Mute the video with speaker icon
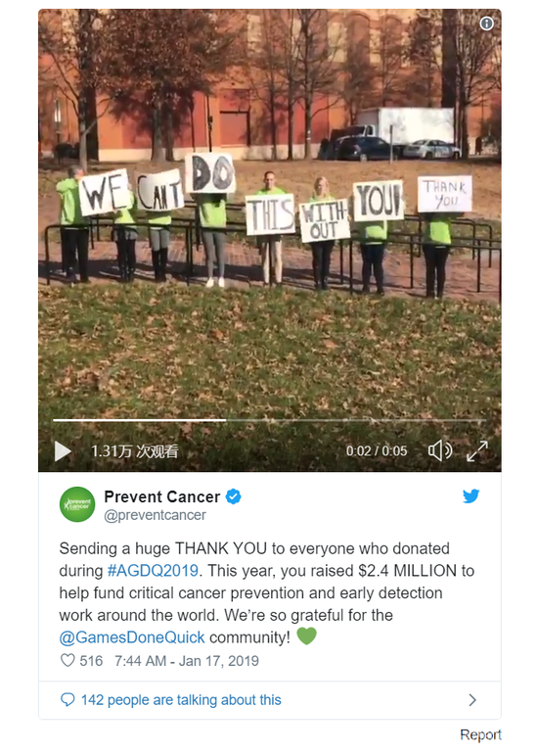538x754 pixels. point(440,450)
